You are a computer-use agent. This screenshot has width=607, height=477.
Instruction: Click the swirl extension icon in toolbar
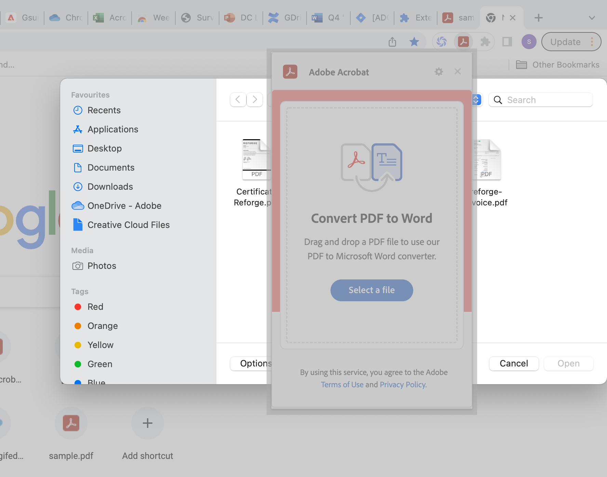point(442,42)
